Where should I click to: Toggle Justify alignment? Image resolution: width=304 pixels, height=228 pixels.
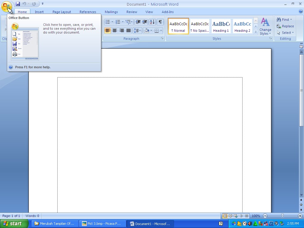128,31
